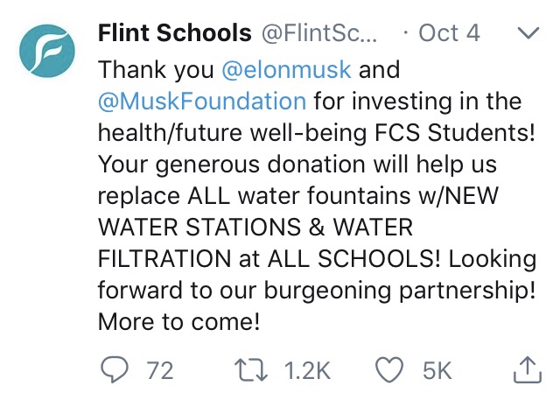Tap the share arrow icon
560x407 pixels.
[x=526, y=370]
